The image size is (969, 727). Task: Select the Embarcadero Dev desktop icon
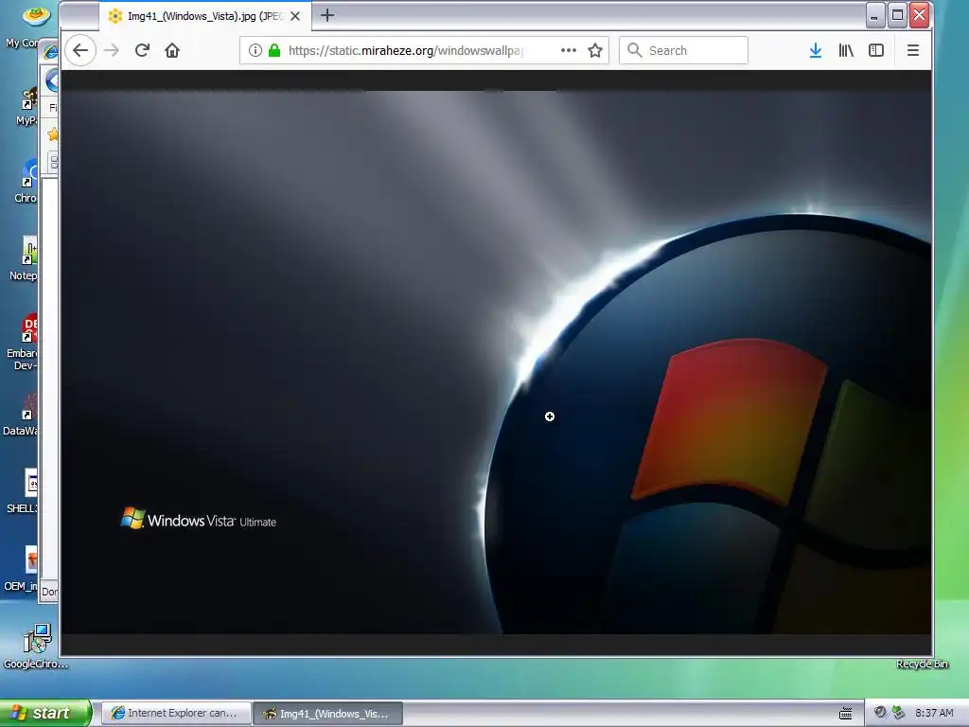pyautogui.click(x=25, y=342)
